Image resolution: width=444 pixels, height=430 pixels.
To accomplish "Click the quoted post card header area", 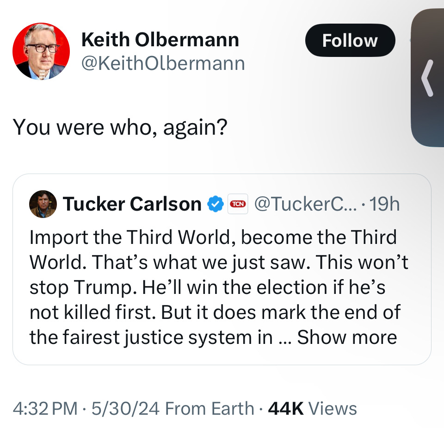I will (214, 204).
